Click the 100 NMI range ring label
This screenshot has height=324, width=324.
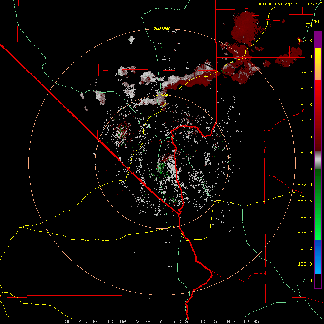(x=162, y=28)
